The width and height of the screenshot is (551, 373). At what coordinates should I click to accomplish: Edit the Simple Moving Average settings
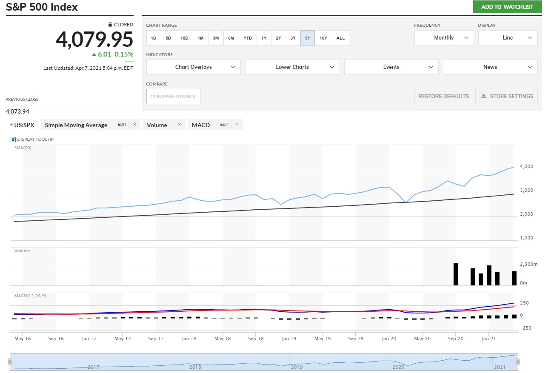[x=122, y=125]
